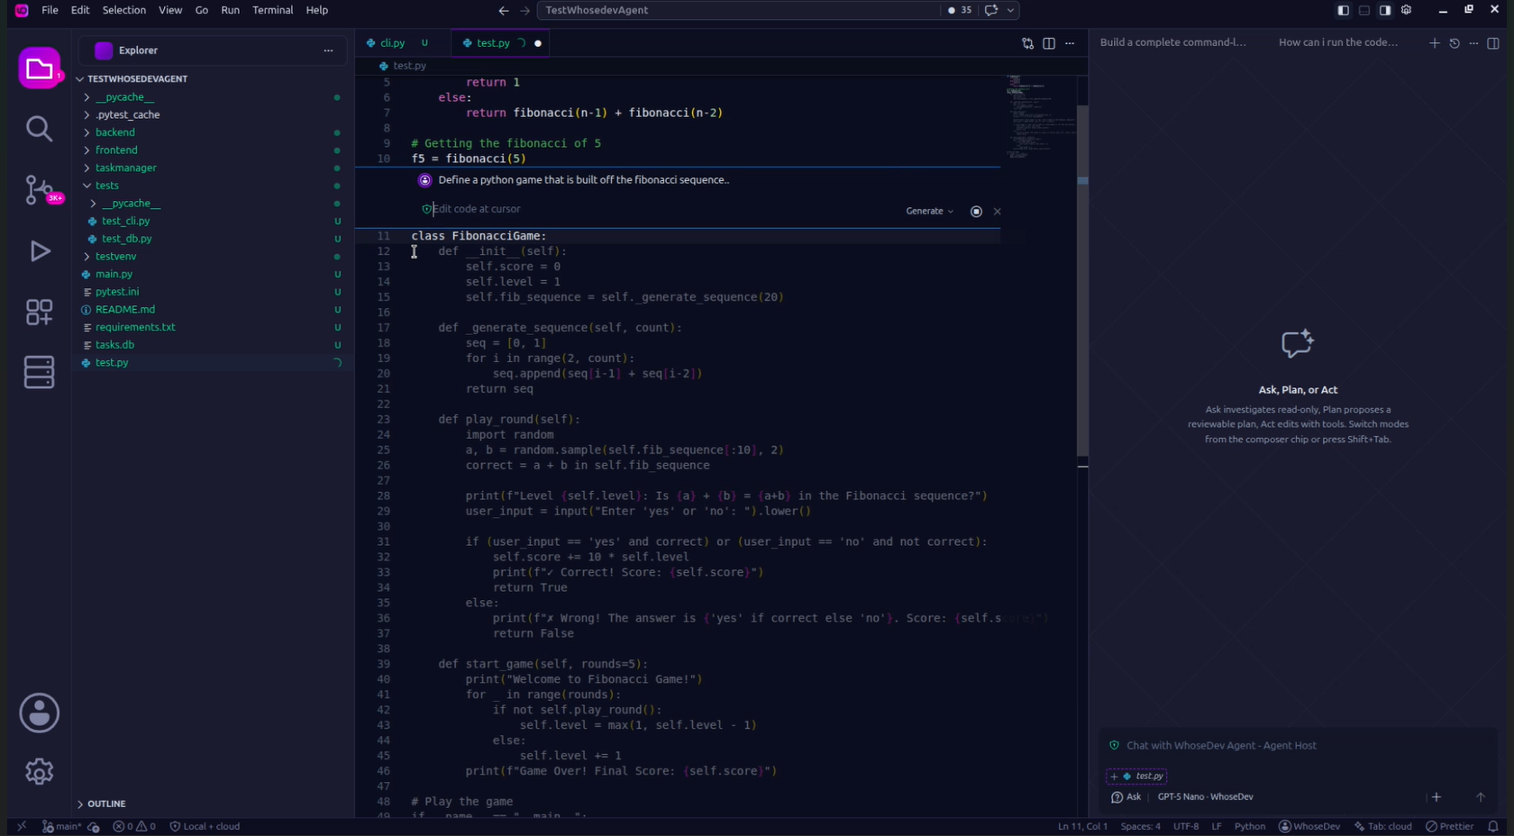
Task: Click the test.py context chip in chat
Action: (1136, 776)
